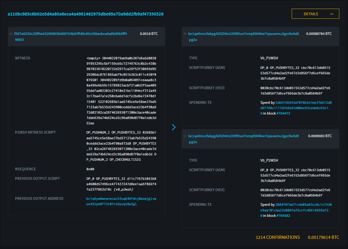Go to block #764473
Viewport: 348px width, 249px height.
point(283,113)
